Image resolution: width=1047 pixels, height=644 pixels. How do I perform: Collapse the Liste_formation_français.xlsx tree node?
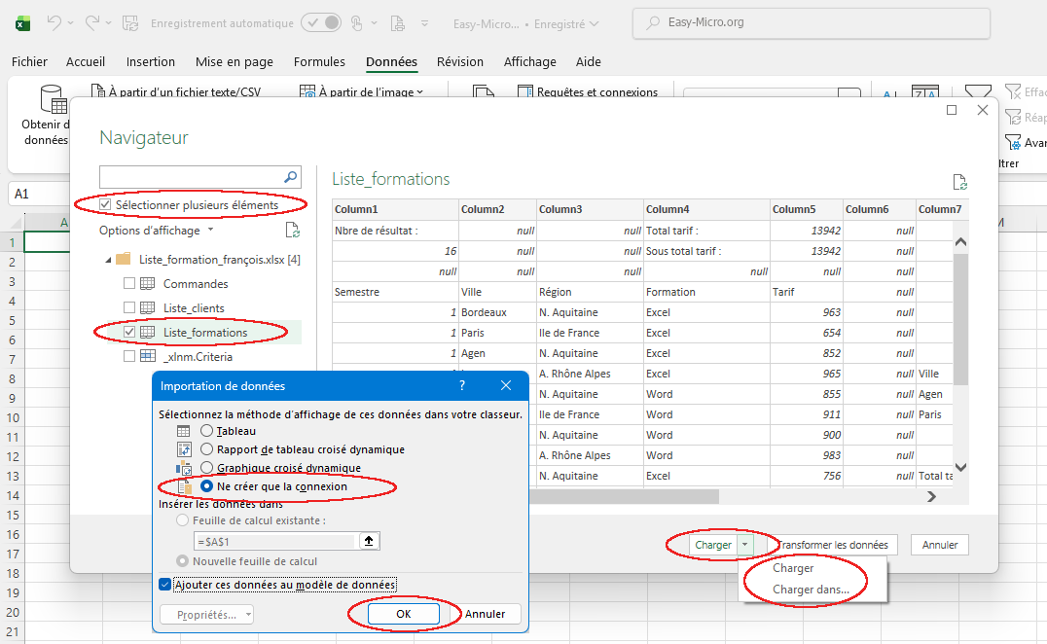click(x=107, y=260)
